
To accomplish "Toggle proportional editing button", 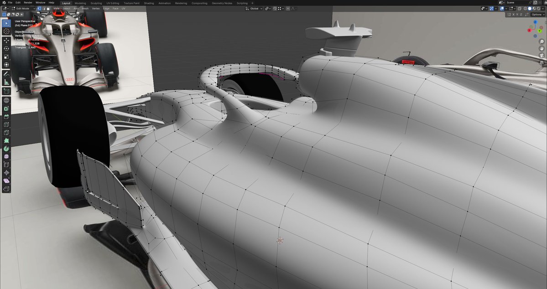I will click(x=288, y=9).
